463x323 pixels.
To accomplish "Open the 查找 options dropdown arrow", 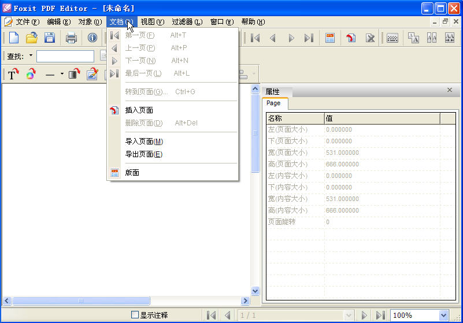I will pyautogui.click(x=31, y=55).
